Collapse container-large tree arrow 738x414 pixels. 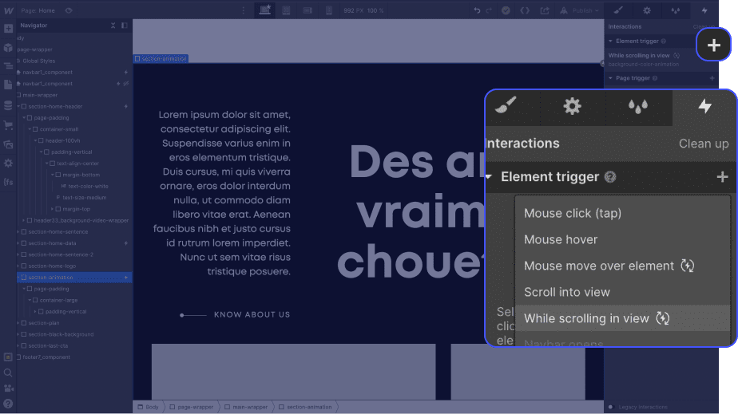click(30, 300)
